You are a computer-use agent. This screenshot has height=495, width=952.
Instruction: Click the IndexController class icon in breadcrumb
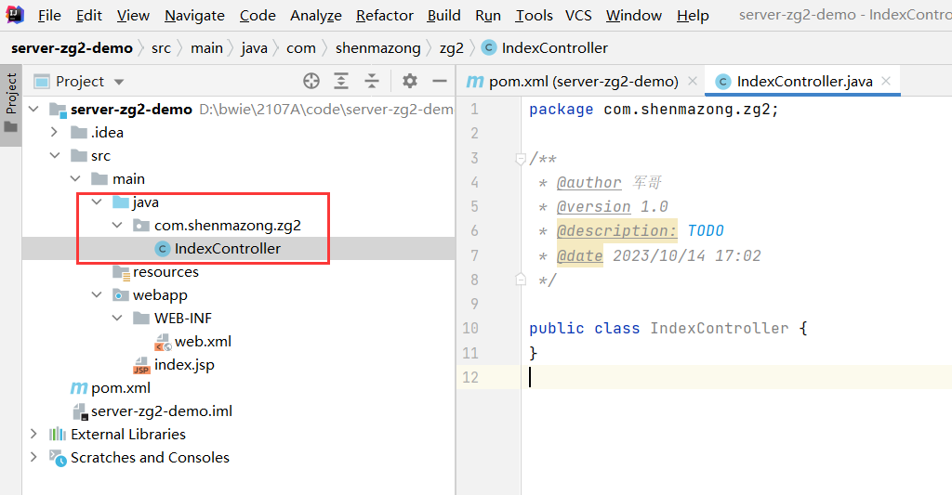point(489,48)
